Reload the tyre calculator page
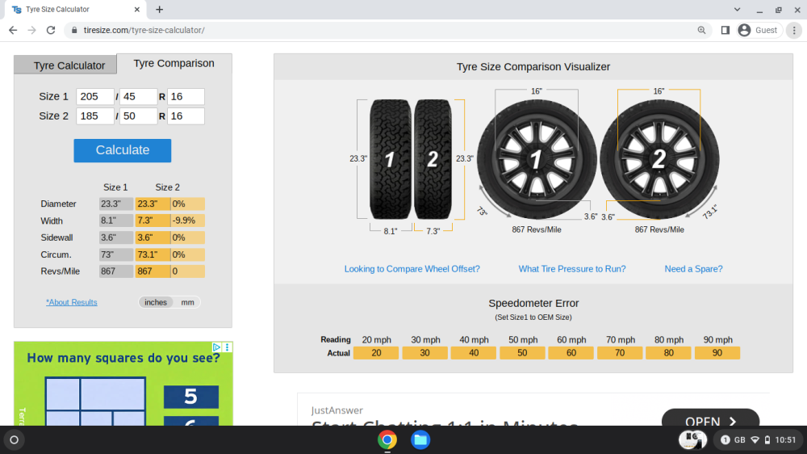The height and width of the screenshot is (454, 807). [x=50, y=31]
